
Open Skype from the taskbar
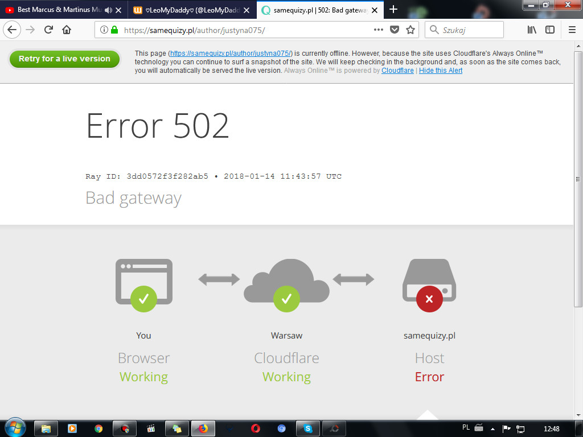pos(308,428)
